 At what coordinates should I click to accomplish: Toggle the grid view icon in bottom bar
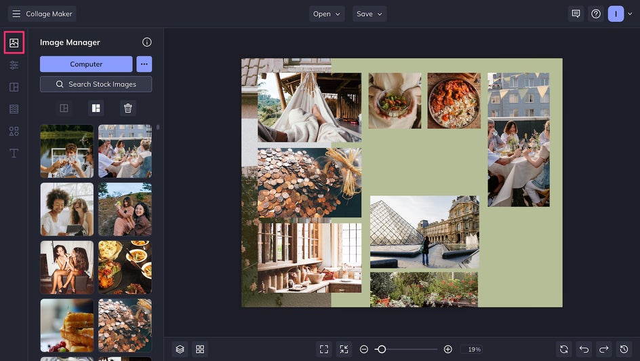pyautogui.click(x=200, y=349)
